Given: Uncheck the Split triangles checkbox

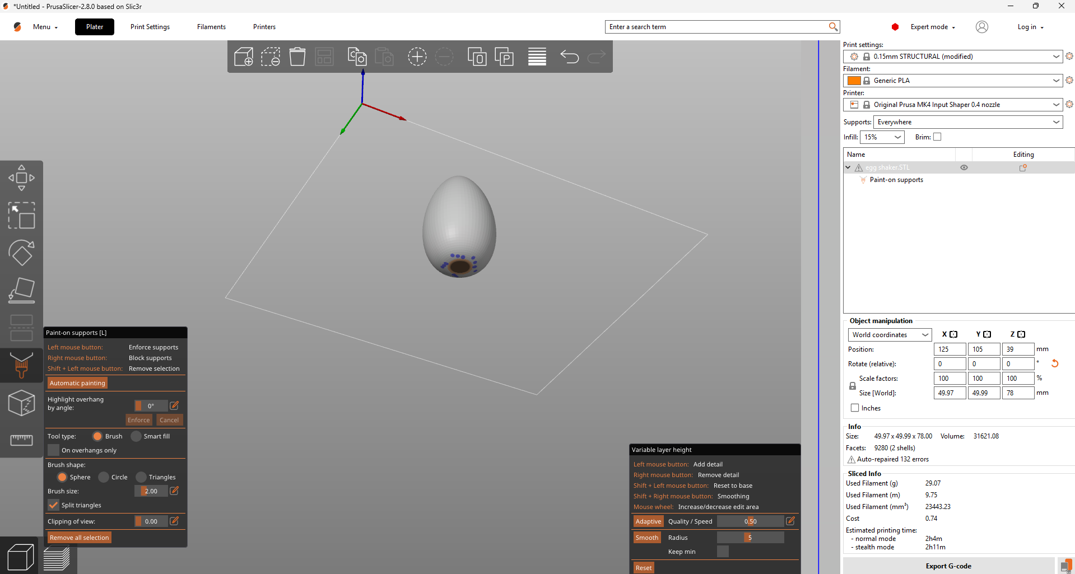Looking at the screenshot, I should pos(54,505).
